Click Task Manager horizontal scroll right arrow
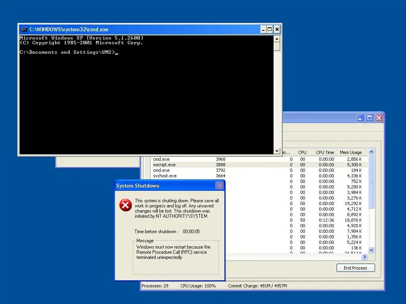 (x=365, y=256)
